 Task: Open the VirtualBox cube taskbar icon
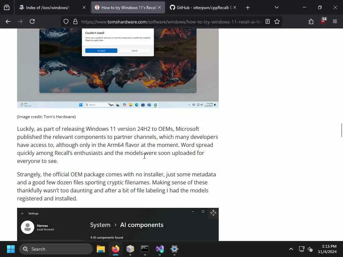[x=130, y=249]
